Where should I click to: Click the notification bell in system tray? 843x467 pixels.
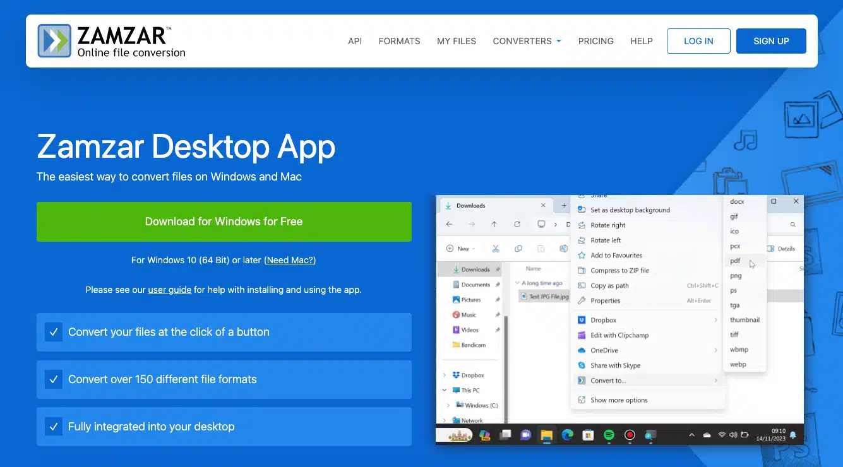pos(792,435)
